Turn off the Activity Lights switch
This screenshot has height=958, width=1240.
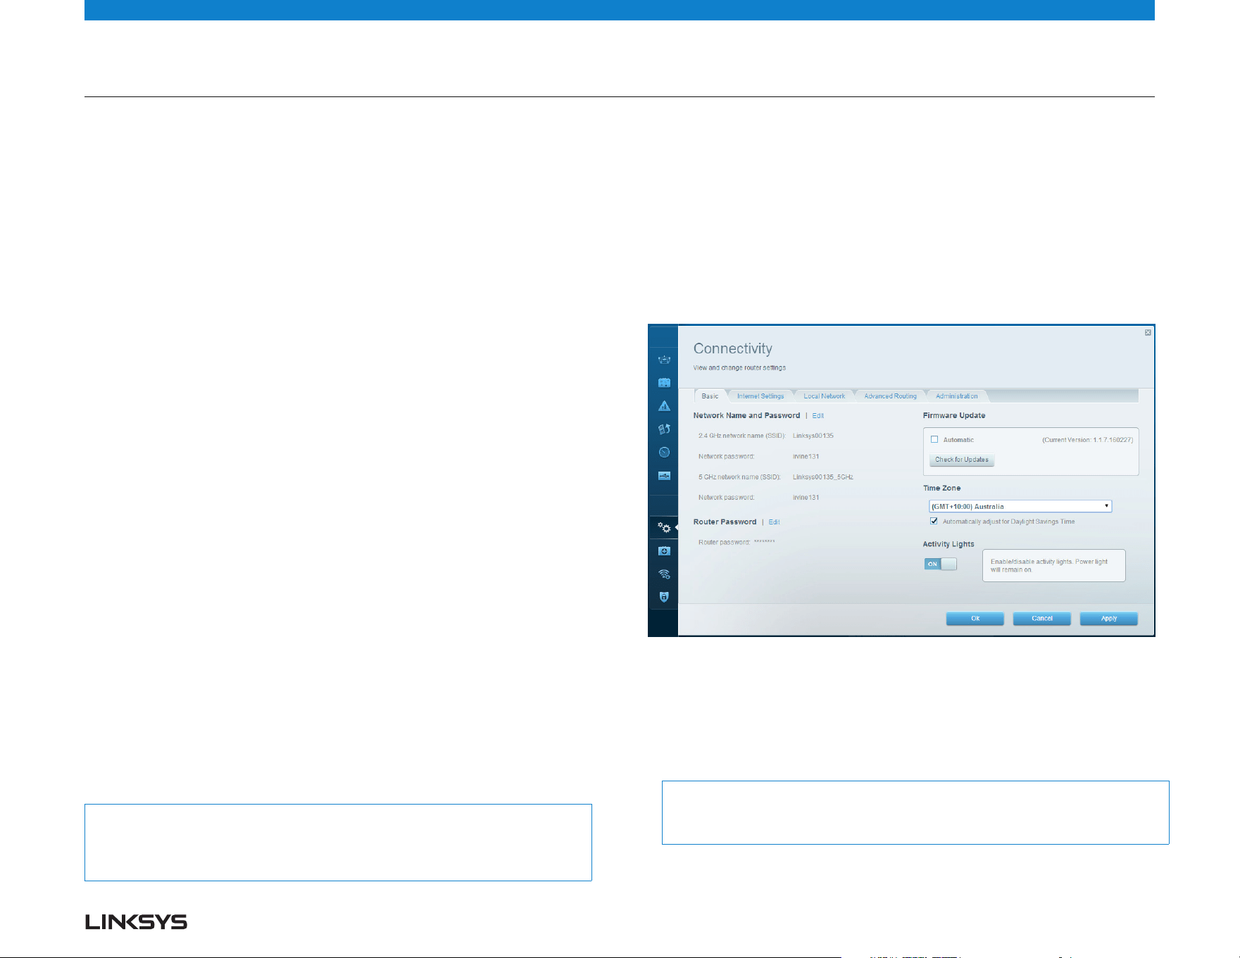click(x=940, y=564)
